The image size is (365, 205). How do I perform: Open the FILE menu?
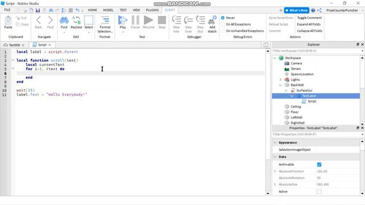(x=7, y=10)
